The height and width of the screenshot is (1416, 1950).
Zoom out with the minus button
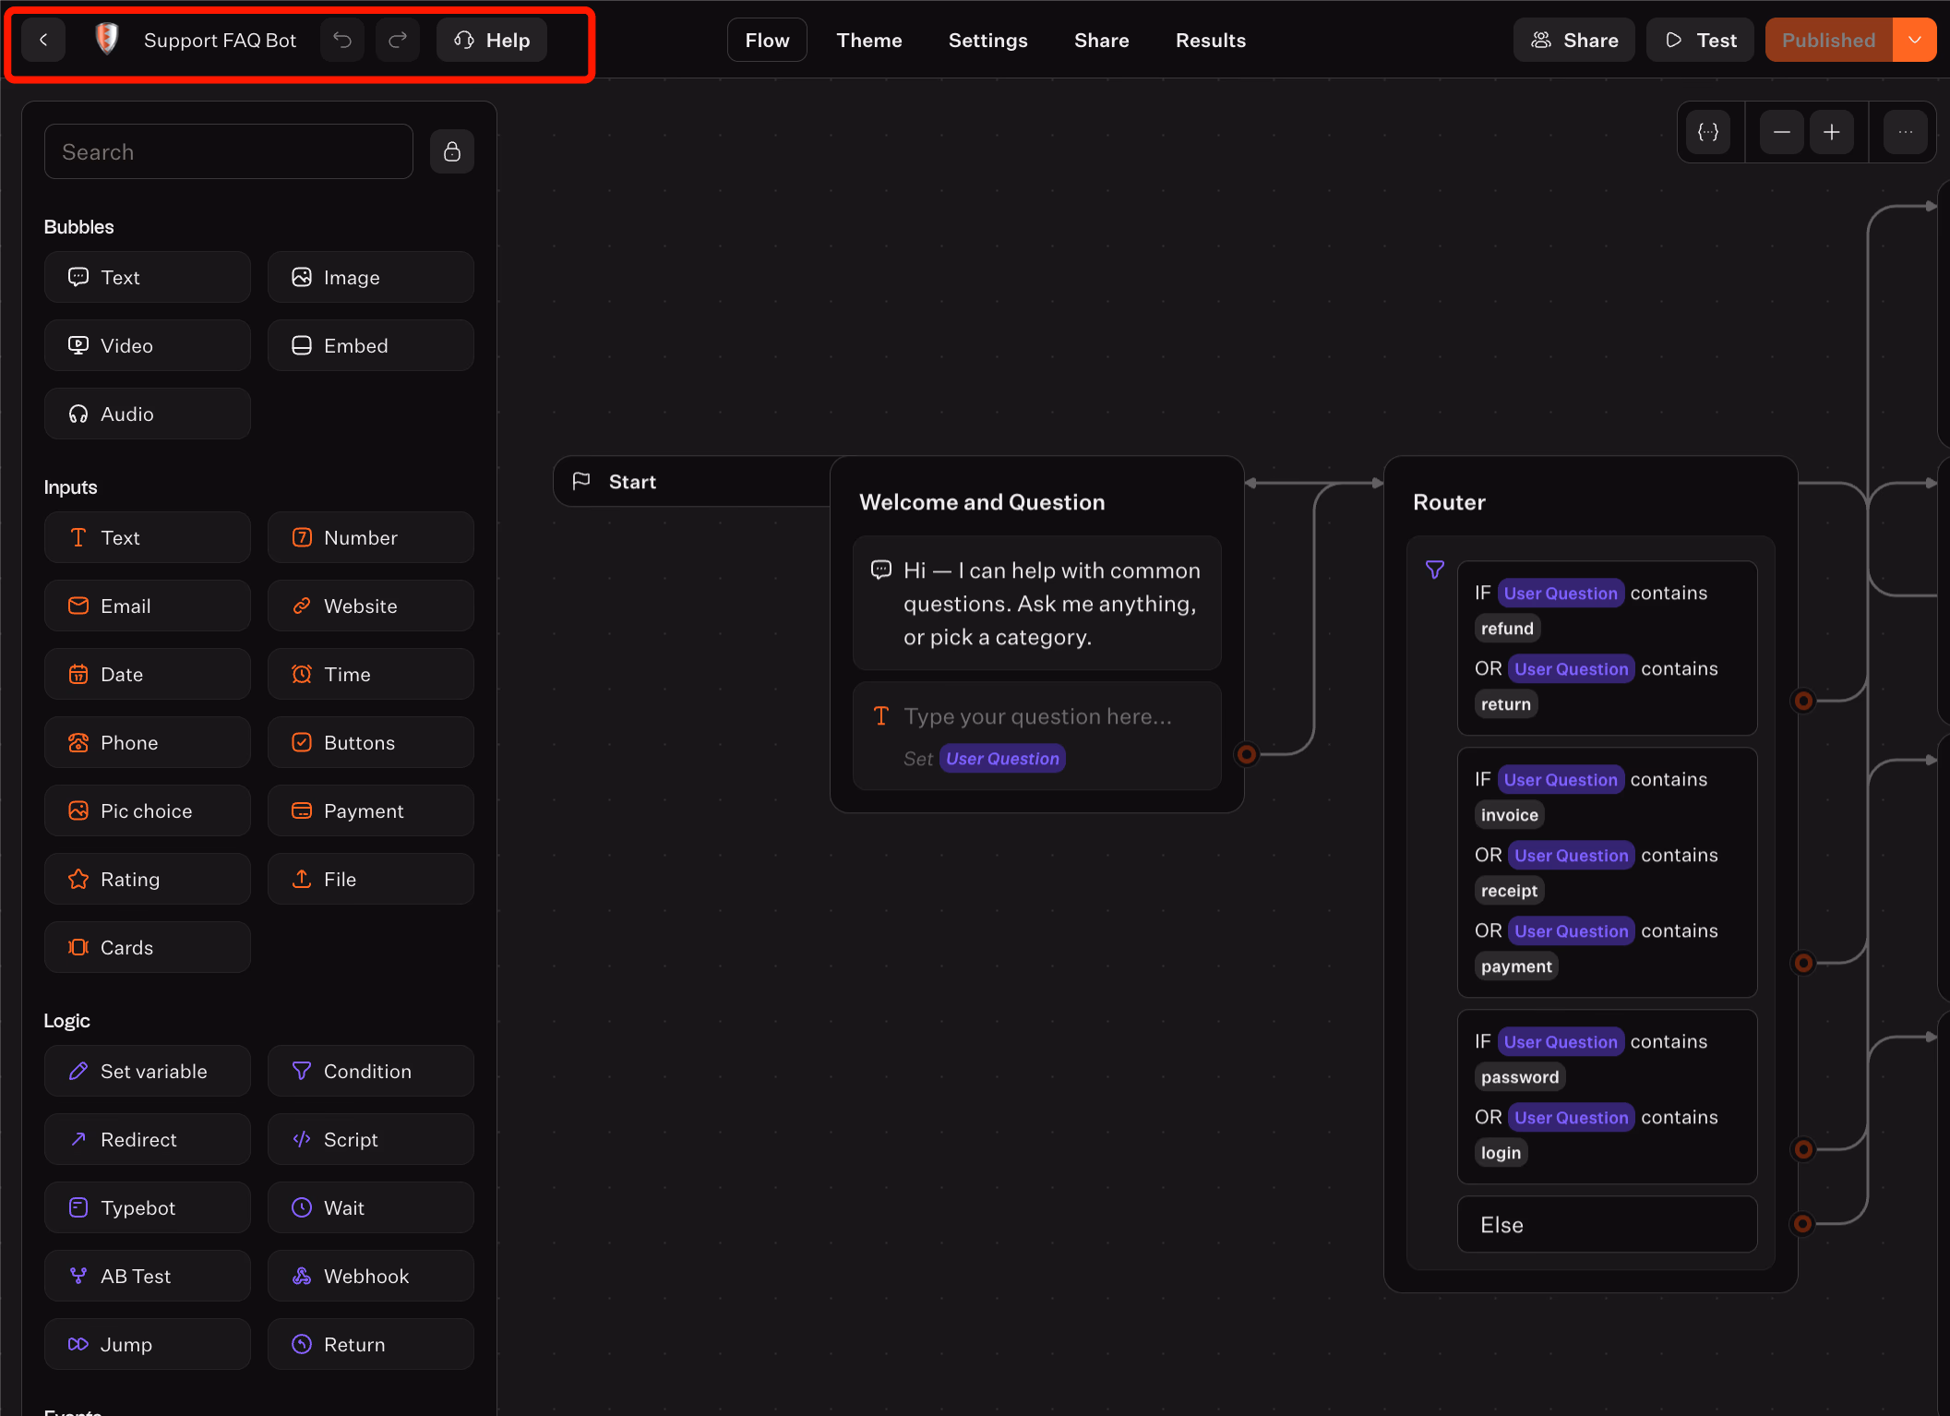click(1781, 133)
